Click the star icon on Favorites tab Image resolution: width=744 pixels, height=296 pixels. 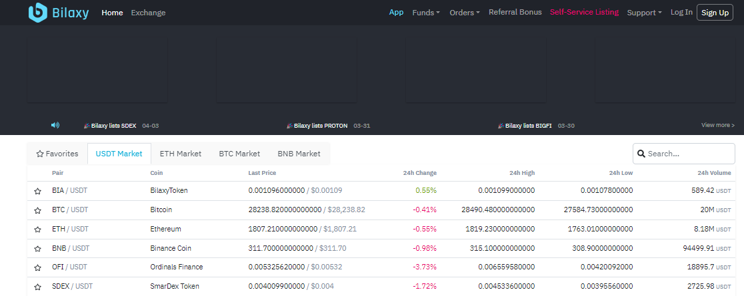click(x=40, y=154)
